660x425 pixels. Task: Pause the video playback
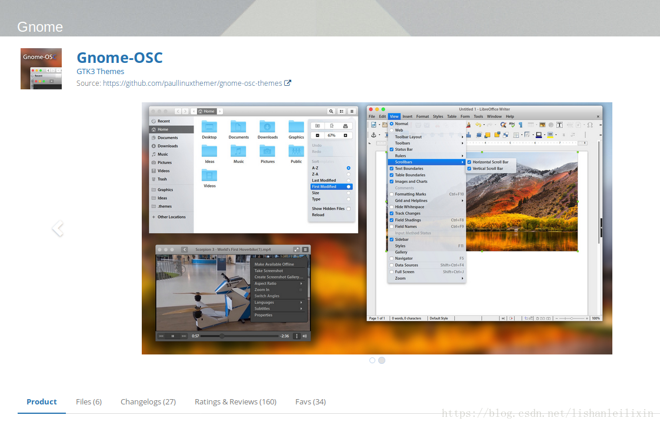click(172, 336)
